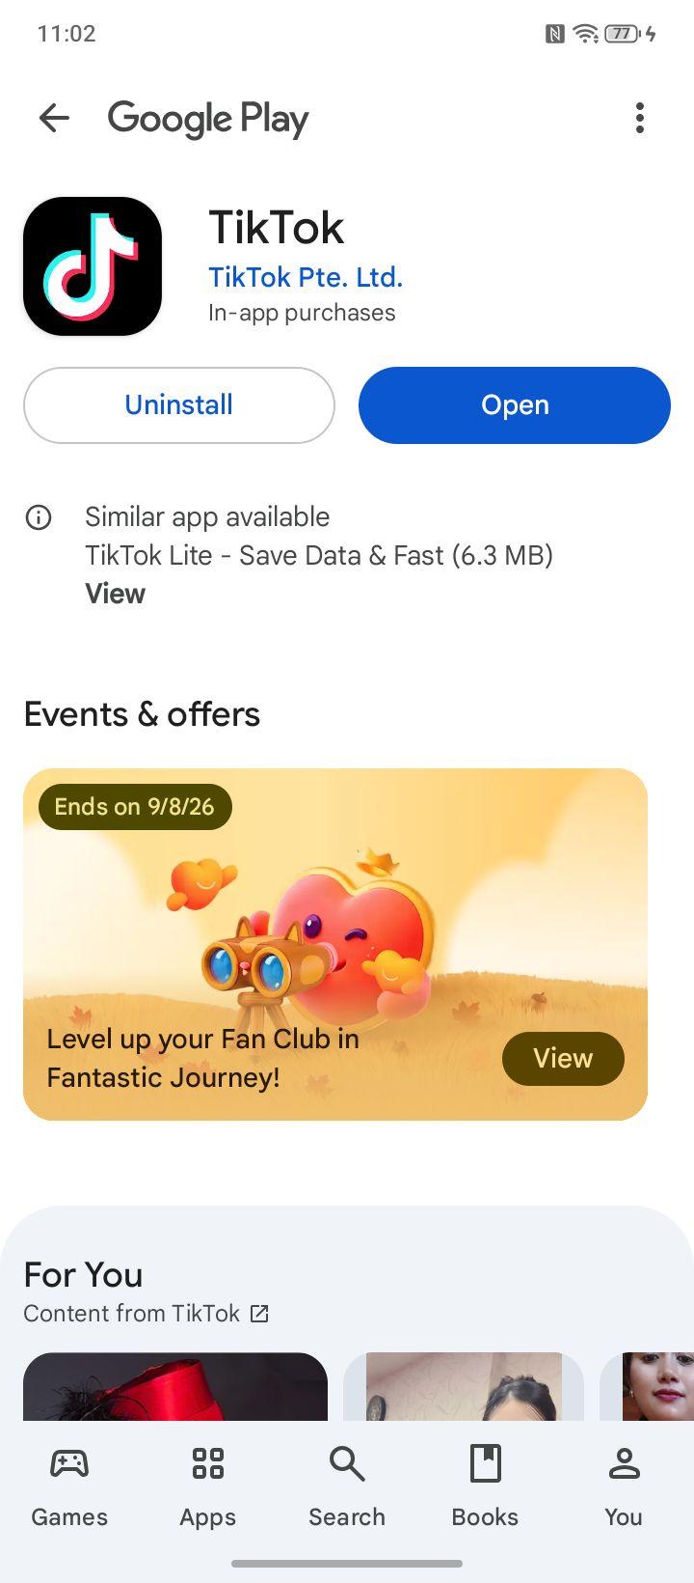694x1583 pixels.
Task: Open TikTok Pte. Ltd. developer page
Action: [306, 277]
